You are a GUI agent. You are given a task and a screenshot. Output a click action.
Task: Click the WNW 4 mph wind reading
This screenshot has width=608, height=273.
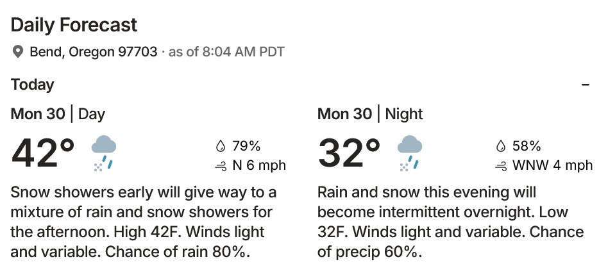[x=552, y=166]
